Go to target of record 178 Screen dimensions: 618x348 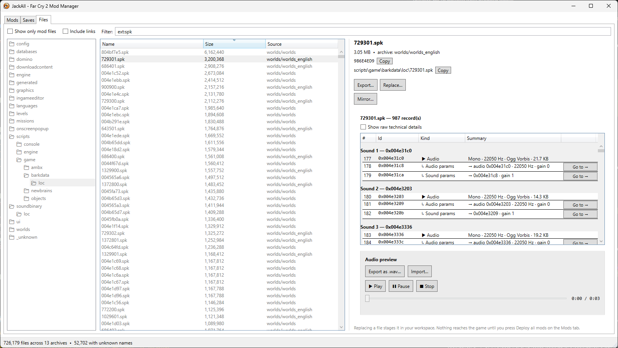(580, 167)
